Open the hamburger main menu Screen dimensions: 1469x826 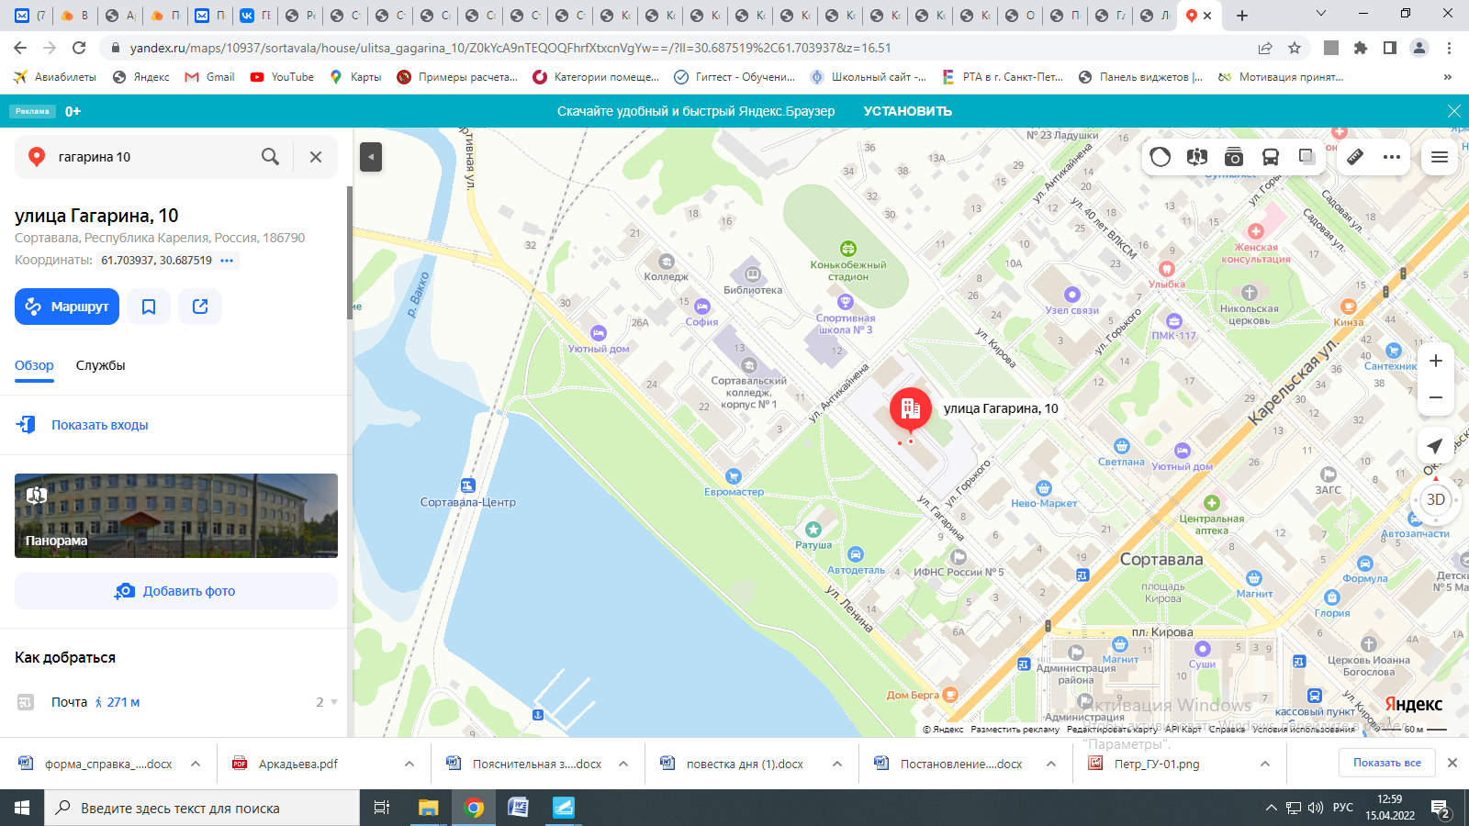pos(1440,157)
